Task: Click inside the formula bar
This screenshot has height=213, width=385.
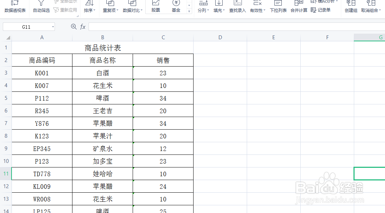Action: [175, 26]
